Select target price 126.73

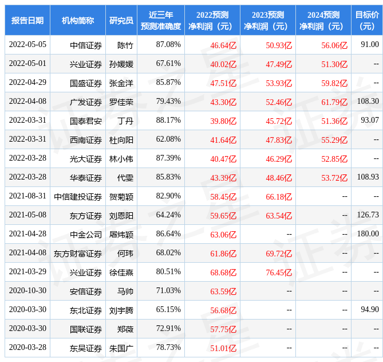point(368,215)
